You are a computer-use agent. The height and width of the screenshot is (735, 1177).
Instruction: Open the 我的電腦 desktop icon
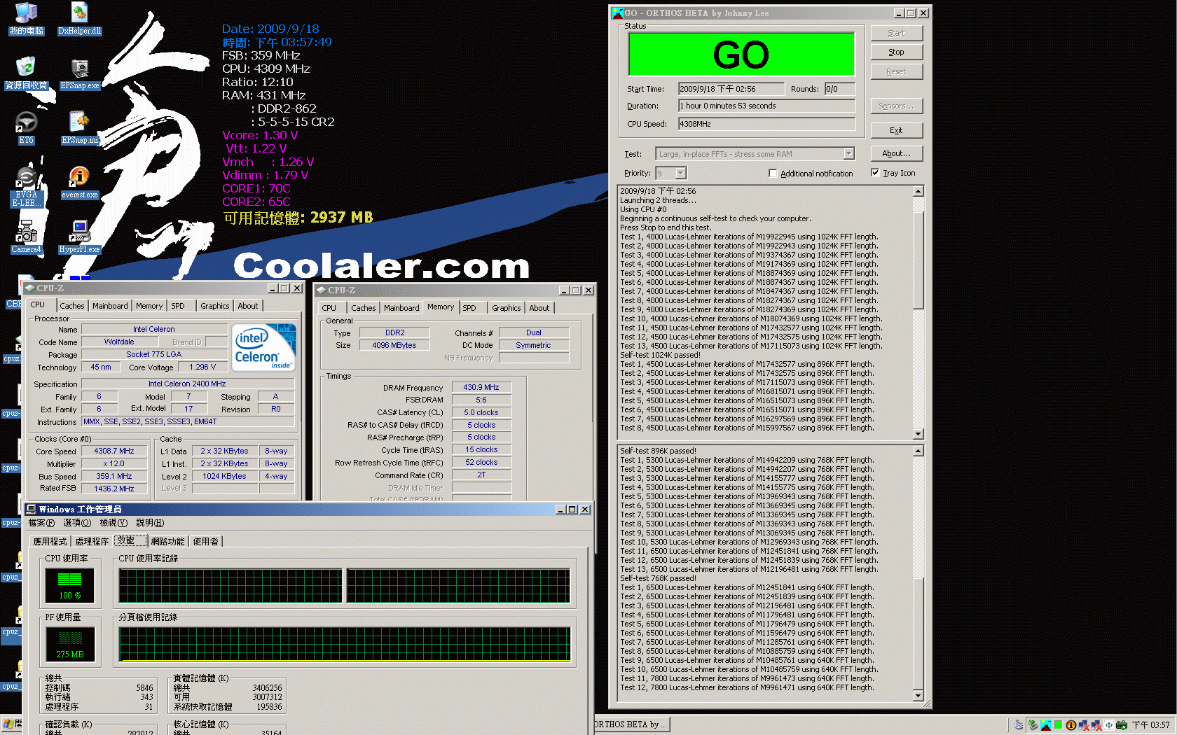point(26,19)
